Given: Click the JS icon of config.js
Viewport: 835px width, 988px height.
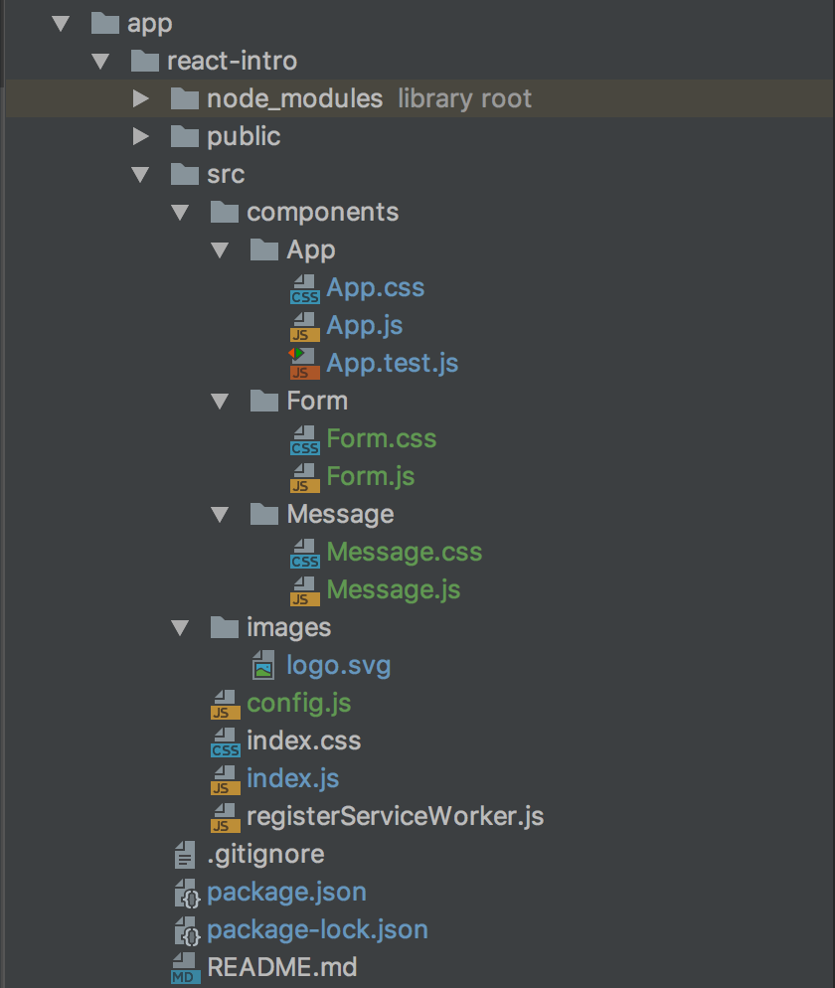Looking at the screenshot, I should [x=226, y=705].
